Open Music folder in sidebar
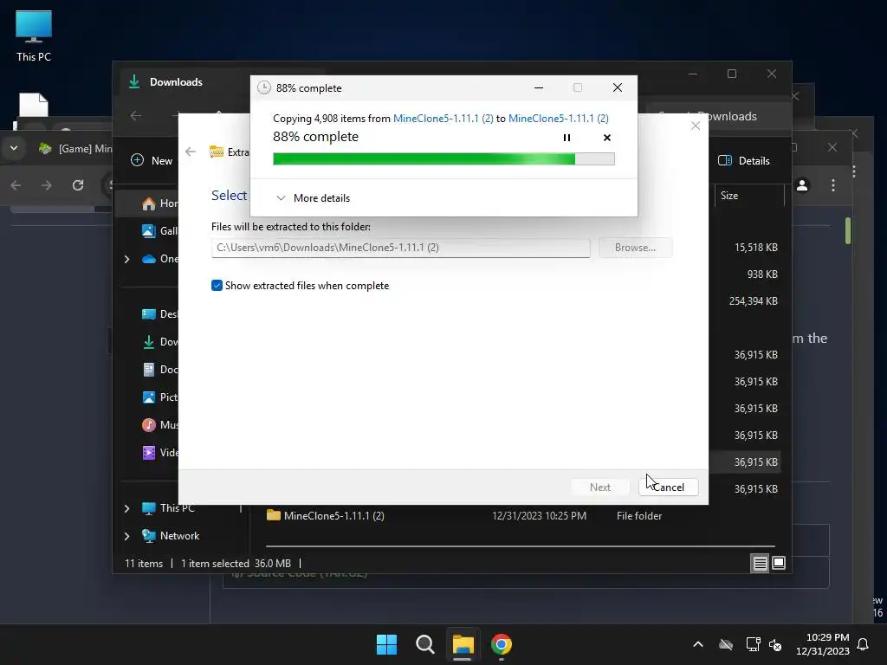 click(160, 424)
